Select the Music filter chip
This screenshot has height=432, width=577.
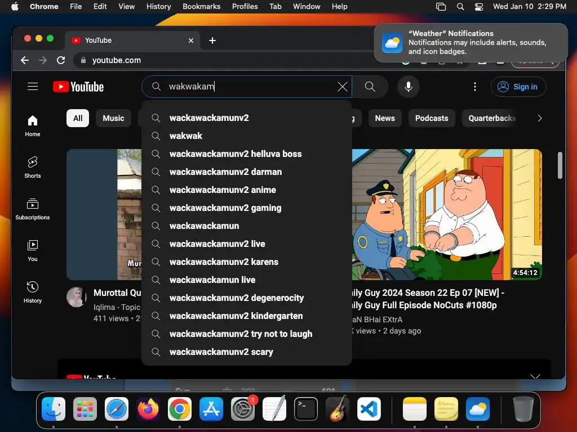pyautogui.click(x=113, y=118)
